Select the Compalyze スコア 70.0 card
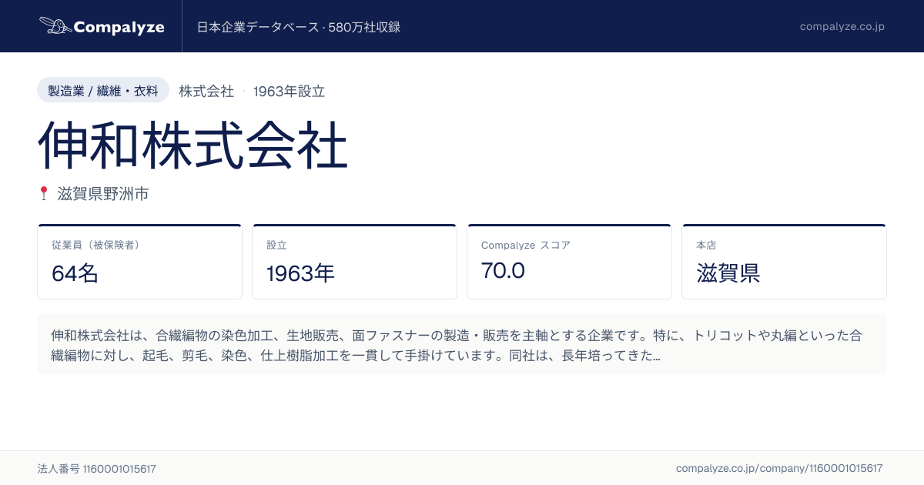 tap(570, 262)
